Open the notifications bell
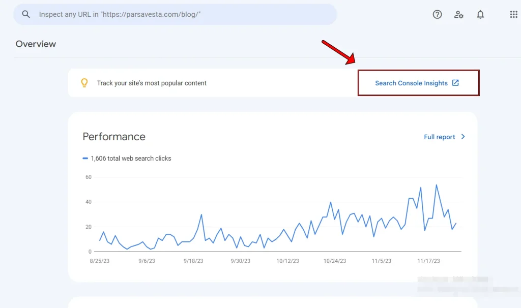The width and height of the screenshot is (521, 308). (480, 14)
